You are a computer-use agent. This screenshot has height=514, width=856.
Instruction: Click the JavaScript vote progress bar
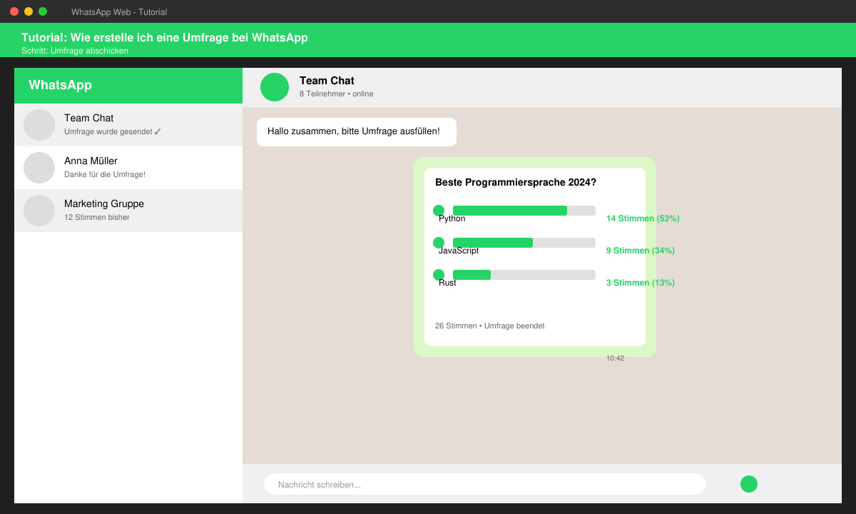(x=524, y=243)
